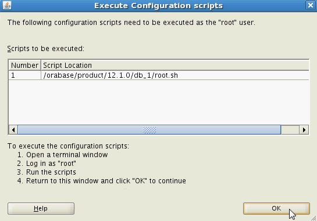The width and height of the screenshot is (317, 221).
Task: Click the 'Return to this window' instruction line
Action: [101, 180]
